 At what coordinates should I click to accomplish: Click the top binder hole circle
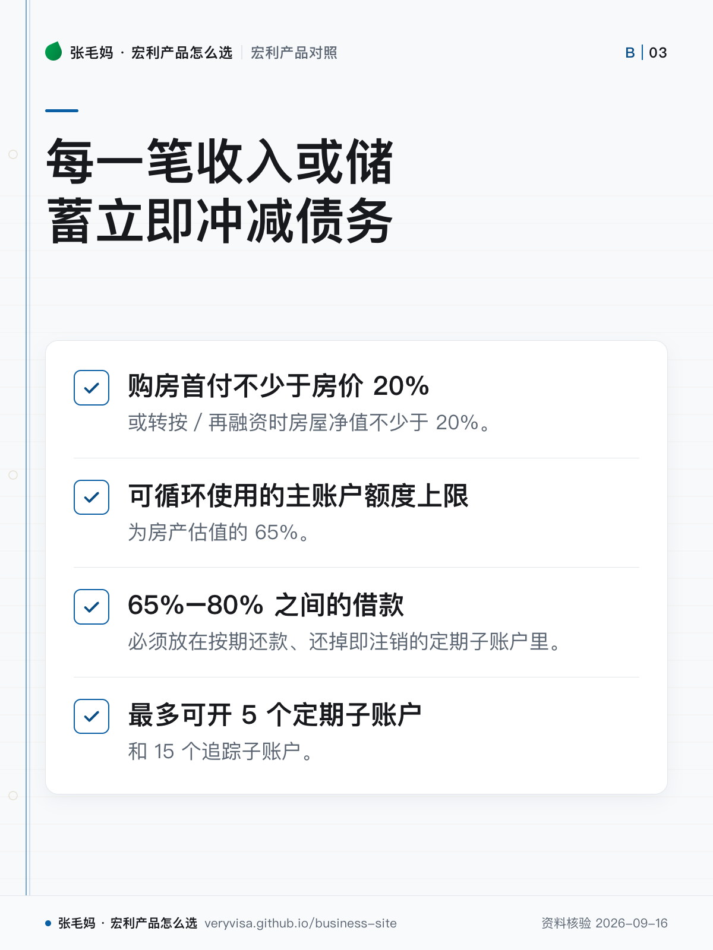[x=13, y=154]
